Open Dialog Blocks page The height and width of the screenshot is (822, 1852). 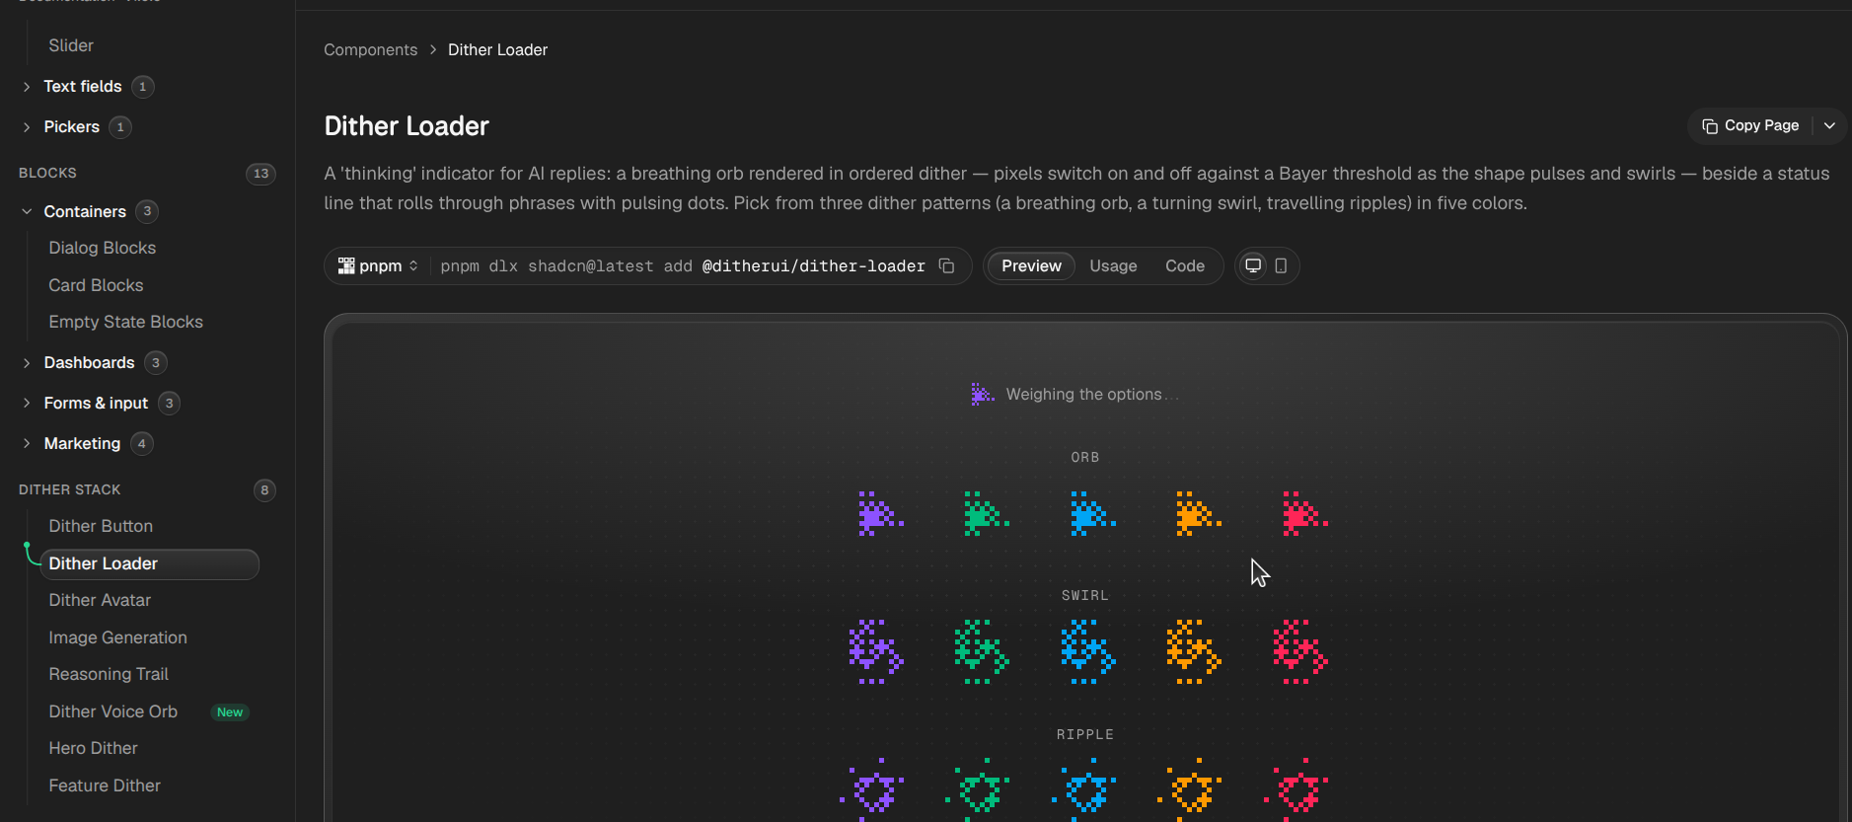coord(103,248)
